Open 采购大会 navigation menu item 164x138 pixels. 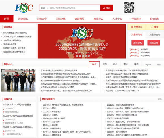click(x=42, y=19)
